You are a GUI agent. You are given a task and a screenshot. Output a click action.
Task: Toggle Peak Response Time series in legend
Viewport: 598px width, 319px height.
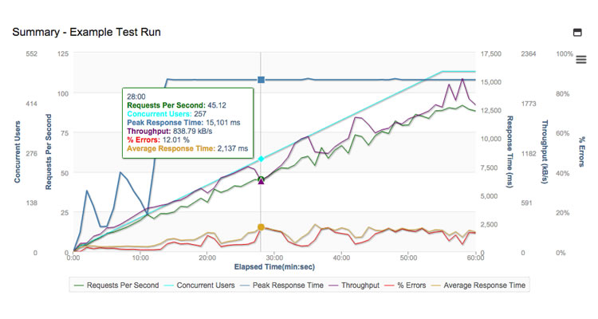[x=281, y=285]
